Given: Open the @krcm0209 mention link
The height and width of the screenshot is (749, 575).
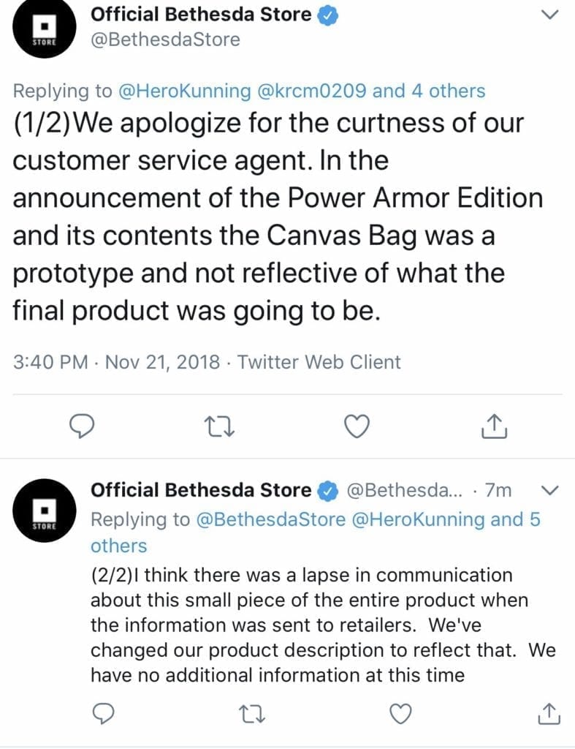Looking at the screenshot, I should pyautogui.click(x=311, y=91).
